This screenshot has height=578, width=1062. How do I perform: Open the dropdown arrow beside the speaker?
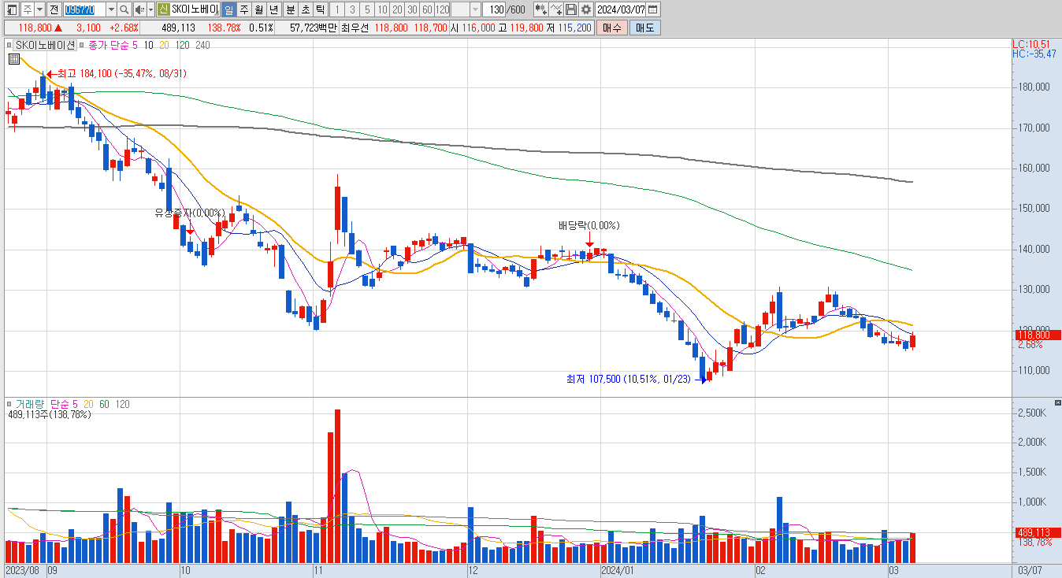pyautogui.click(x=150, y=9)
